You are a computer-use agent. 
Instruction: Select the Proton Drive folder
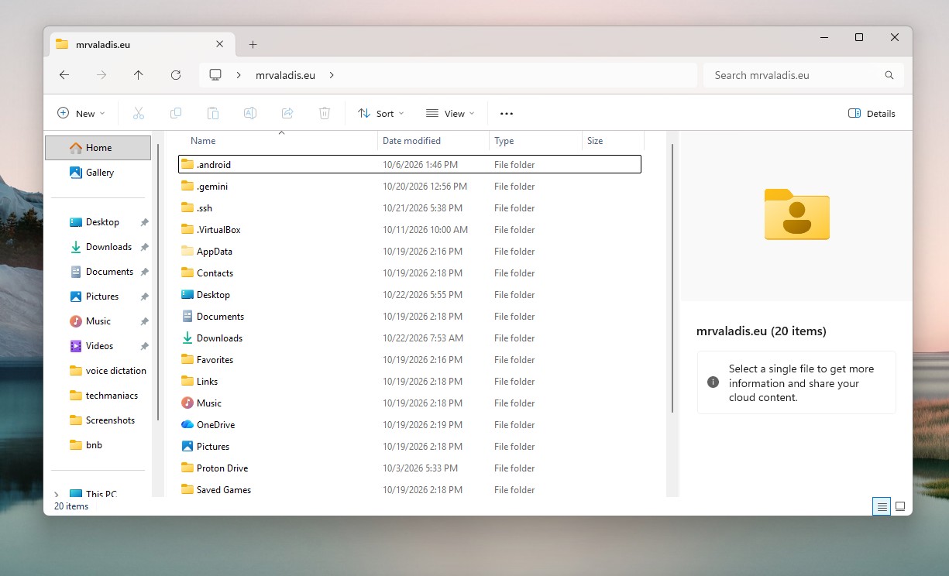coord(410,468)
